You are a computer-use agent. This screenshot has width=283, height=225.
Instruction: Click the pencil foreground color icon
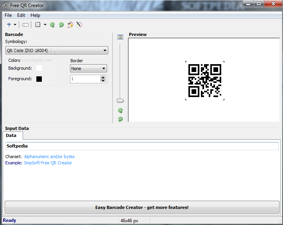(79, 25)
